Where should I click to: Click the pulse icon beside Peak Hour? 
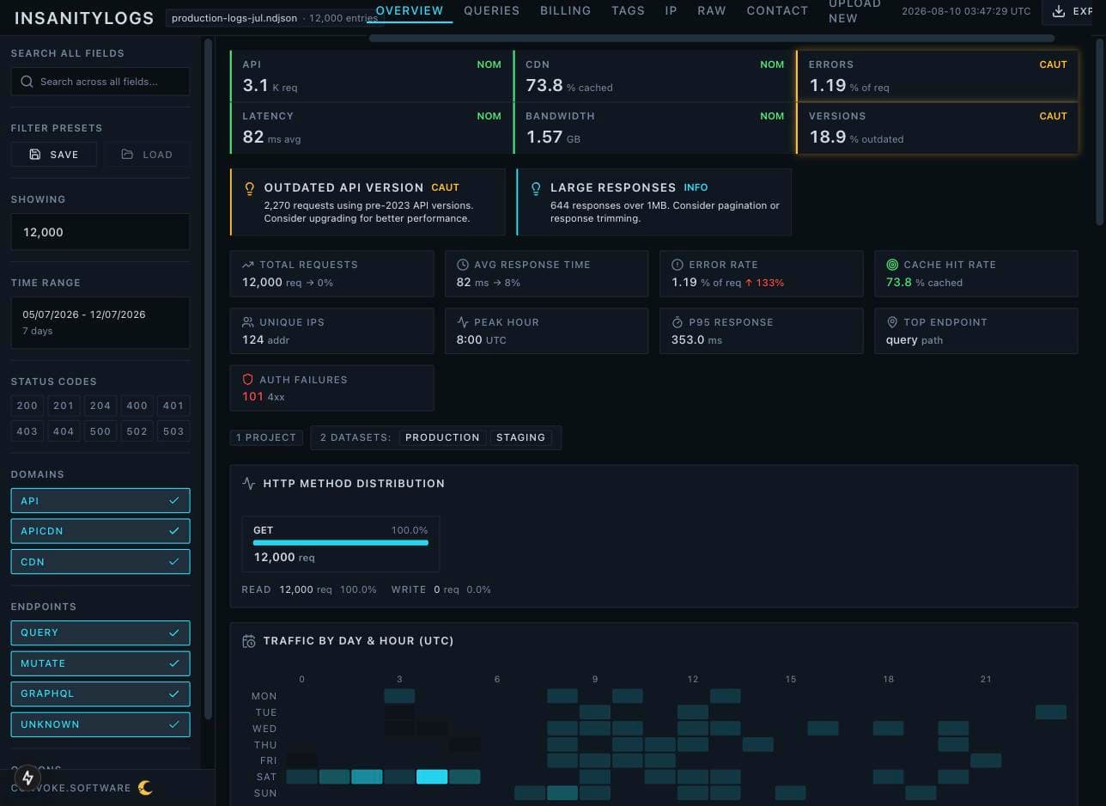(463, 322)
